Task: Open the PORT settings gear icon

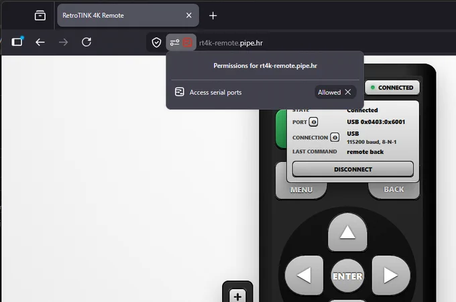Action: [313, 122]
